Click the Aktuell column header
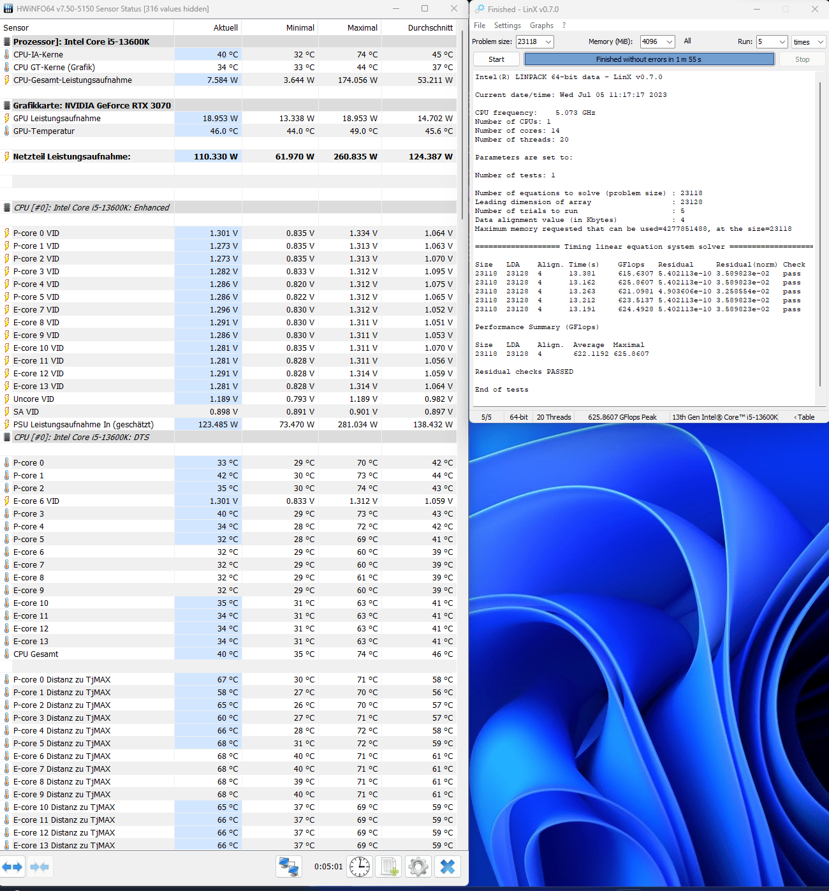The image size is (829, 891). click(208, 27)
